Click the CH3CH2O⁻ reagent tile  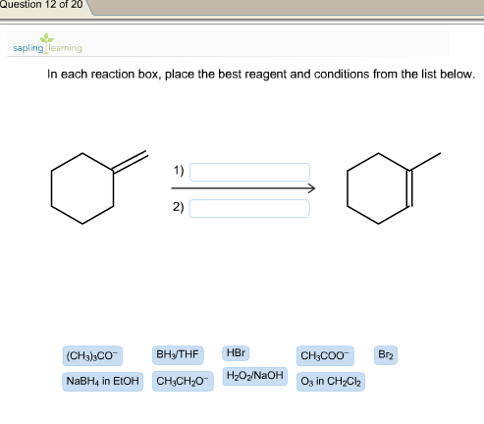[183, 381]
